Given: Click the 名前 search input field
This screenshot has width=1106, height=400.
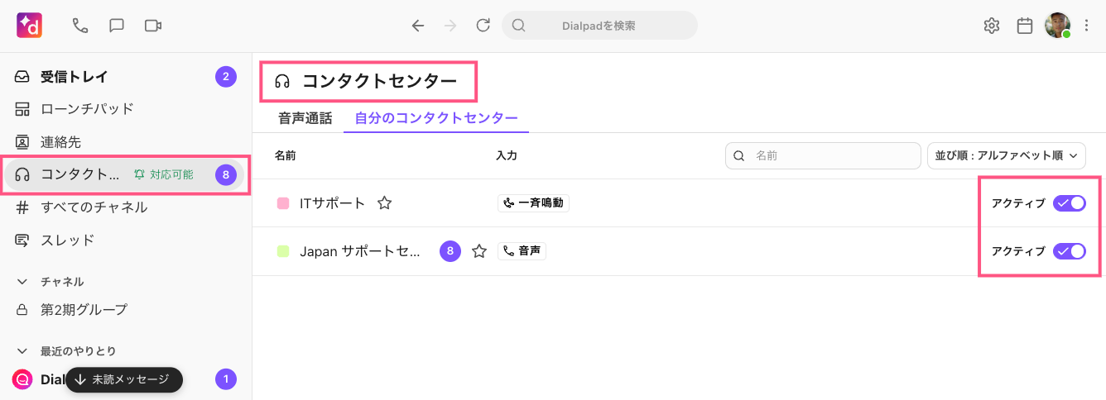Looking at the screenshot, I should [823, 155].
